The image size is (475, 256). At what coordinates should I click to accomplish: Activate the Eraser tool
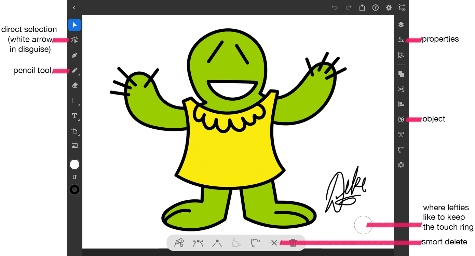(x=74, y=85)
